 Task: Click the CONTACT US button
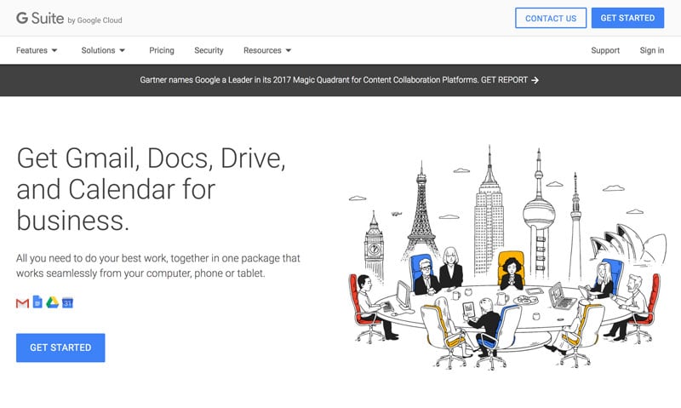pyautogui.click(x=551, y=18)
